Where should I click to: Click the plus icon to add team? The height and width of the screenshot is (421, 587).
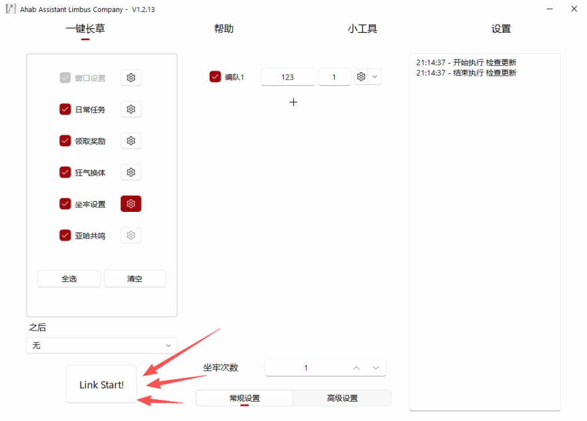[x=293, y=102]
